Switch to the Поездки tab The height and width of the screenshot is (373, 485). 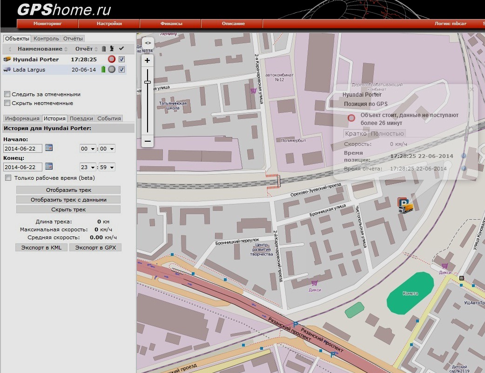pos(81,118)
